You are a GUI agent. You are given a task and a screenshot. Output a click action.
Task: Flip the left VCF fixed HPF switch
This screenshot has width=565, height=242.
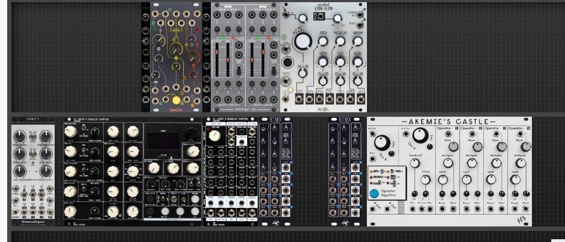[239, 71]
